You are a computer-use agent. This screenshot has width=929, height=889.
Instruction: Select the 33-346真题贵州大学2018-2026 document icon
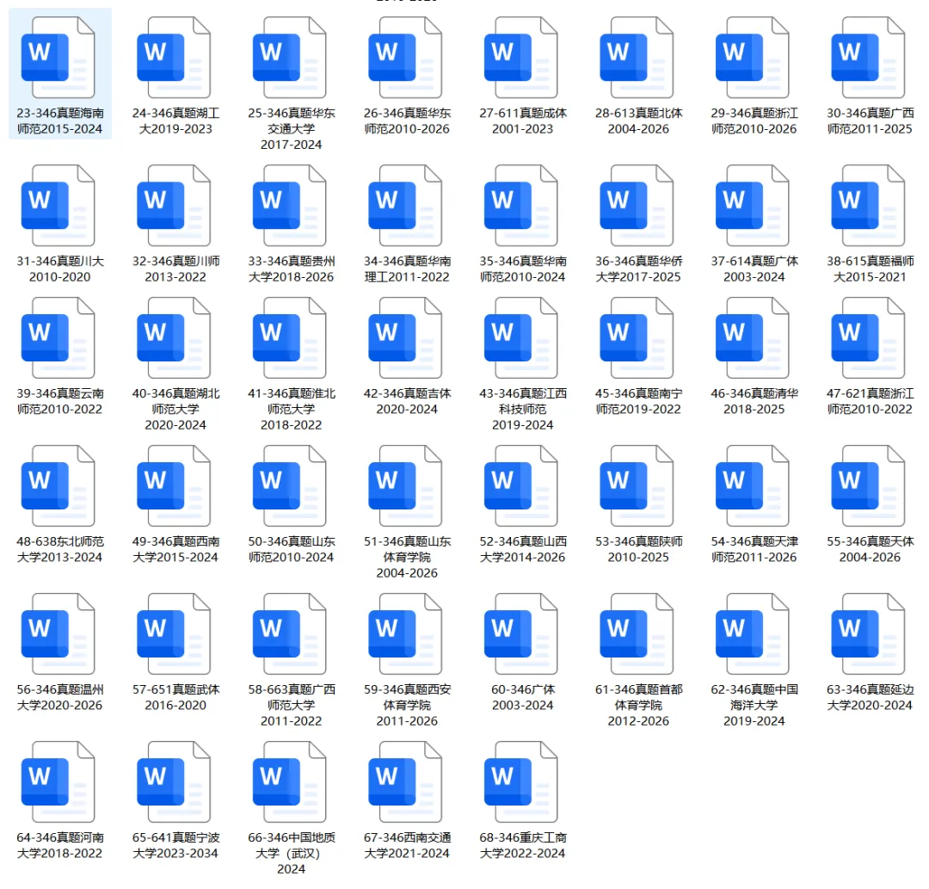coord(290,206)
